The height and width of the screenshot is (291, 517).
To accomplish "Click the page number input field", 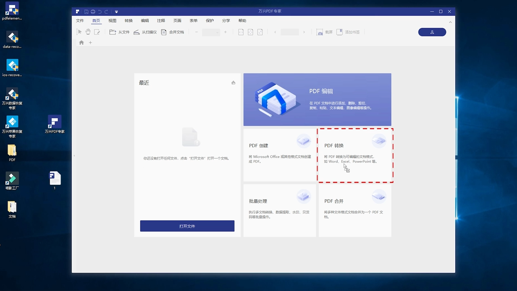I will [290, 32].
